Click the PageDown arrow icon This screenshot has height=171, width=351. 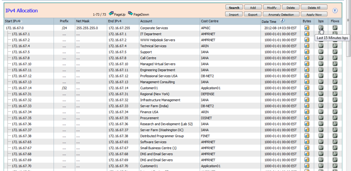pos(130,13)
